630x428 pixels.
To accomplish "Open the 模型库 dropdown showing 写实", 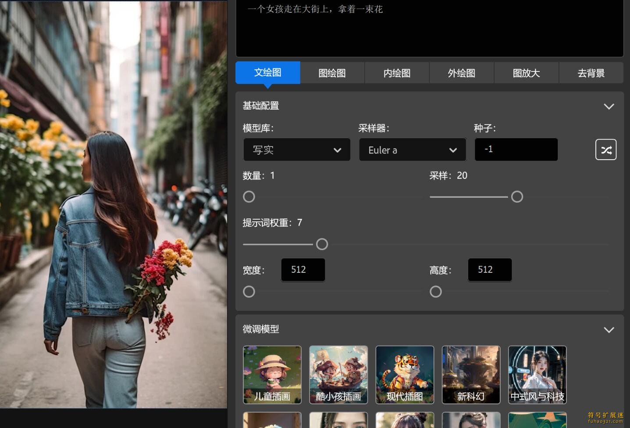I will [x=297, y=150].
